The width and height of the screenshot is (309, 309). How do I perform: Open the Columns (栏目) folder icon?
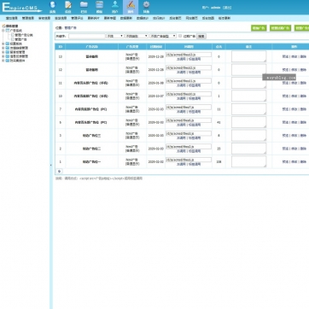point(84,7)
